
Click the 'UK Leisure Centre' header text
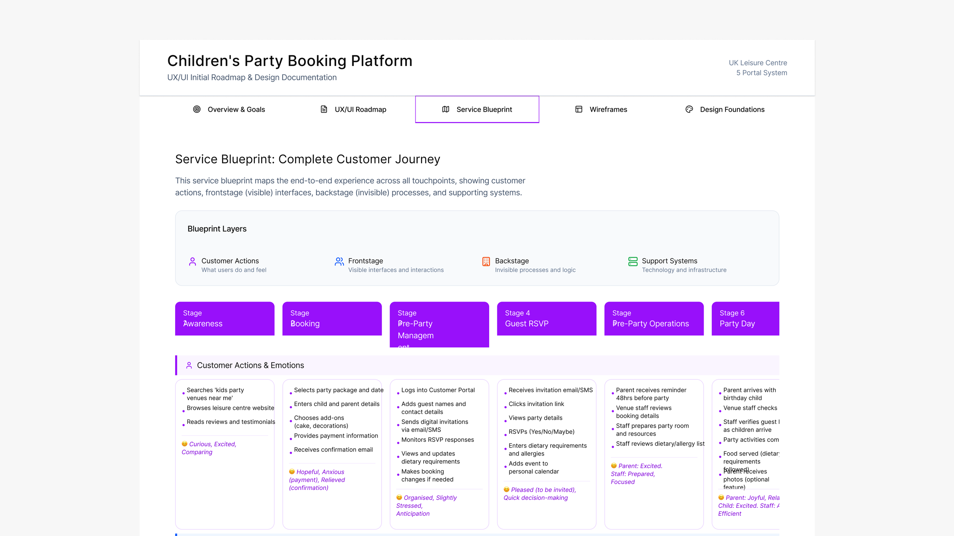(x=758, y=63)
